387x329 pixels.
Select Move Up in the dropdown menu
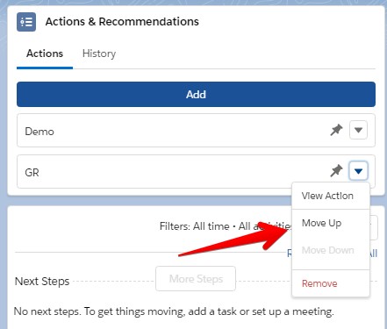pyautogui.click(x=322, y=223)
